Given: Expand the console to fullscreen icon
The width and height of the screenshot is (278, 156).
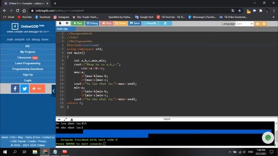Looking at the screenshot, I should [65, 120].
